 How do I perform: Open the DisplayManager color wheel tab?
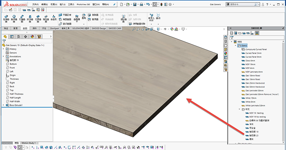tap(32, 36)
